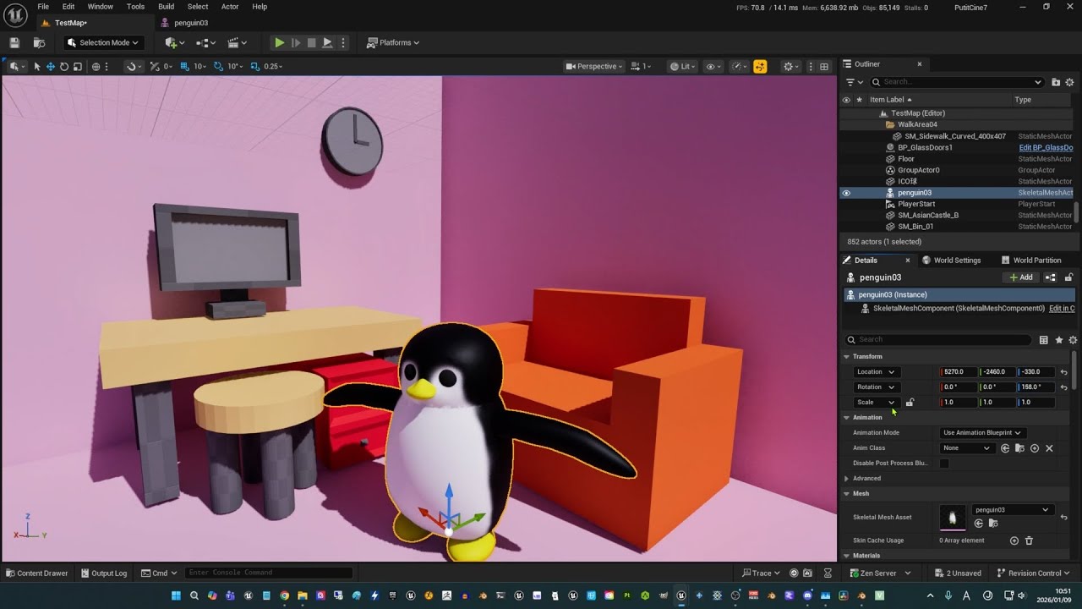The height and width of the screenshot is (609, 1082).
Task: Open the File menu
Action: (43, 7)
